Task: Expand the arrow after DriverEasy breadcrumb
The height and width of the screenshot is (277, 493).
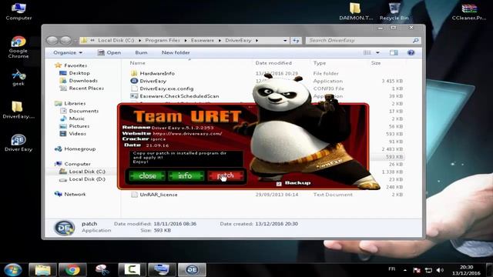Action: (x=257, y=40)
